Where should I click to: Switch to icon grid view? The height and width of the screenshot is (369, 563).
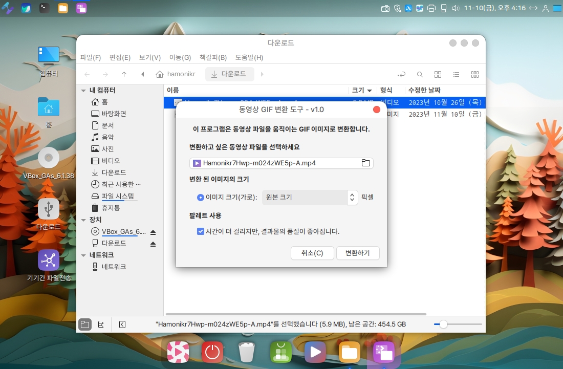438,74
